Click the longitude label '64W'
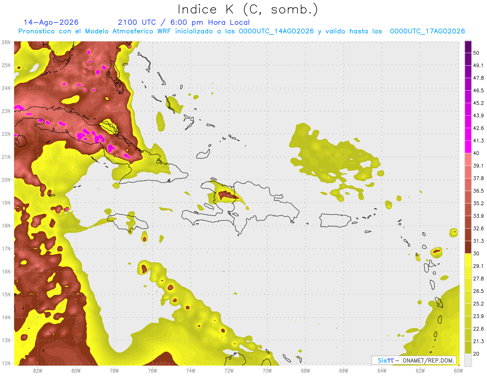Viewport: 487px width, 376px height. click(381, 371)
